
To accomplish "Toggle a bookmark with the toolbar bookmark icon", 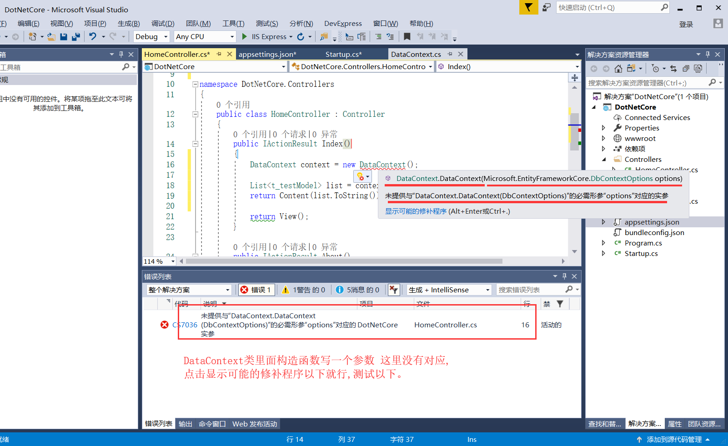I will point(407,36).
